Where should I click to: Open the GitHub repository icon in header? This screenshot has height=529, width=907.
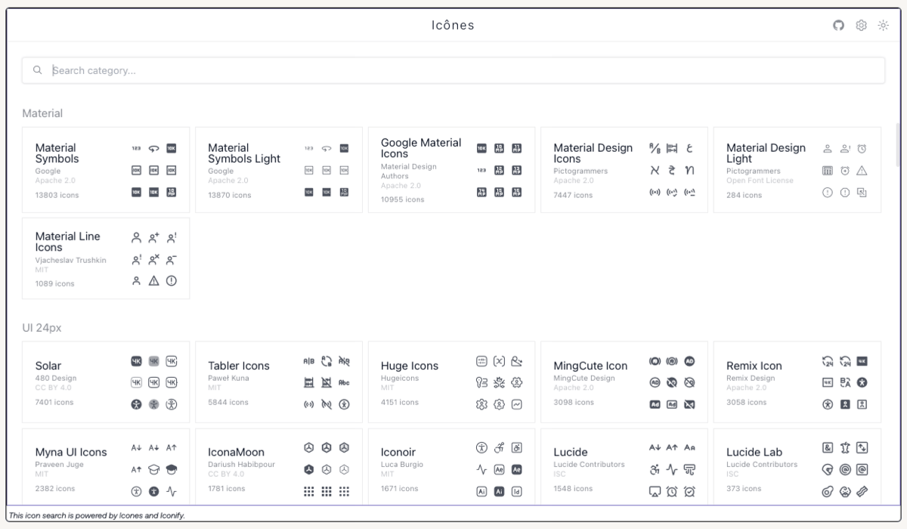tap(838, 25)
